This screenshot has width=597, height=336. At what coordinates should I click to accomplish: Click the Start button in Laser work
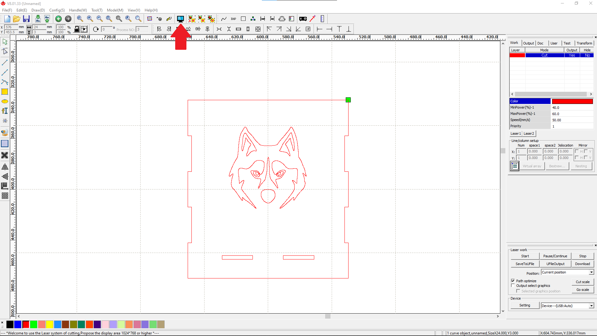point(525,256)
